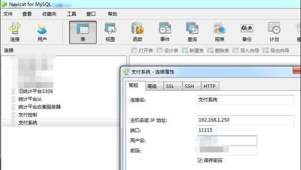This screenshot has height=170, width=301.
Task: Click the icon beside 统计平台收集服务器
Action: click(x=13, y=107)
